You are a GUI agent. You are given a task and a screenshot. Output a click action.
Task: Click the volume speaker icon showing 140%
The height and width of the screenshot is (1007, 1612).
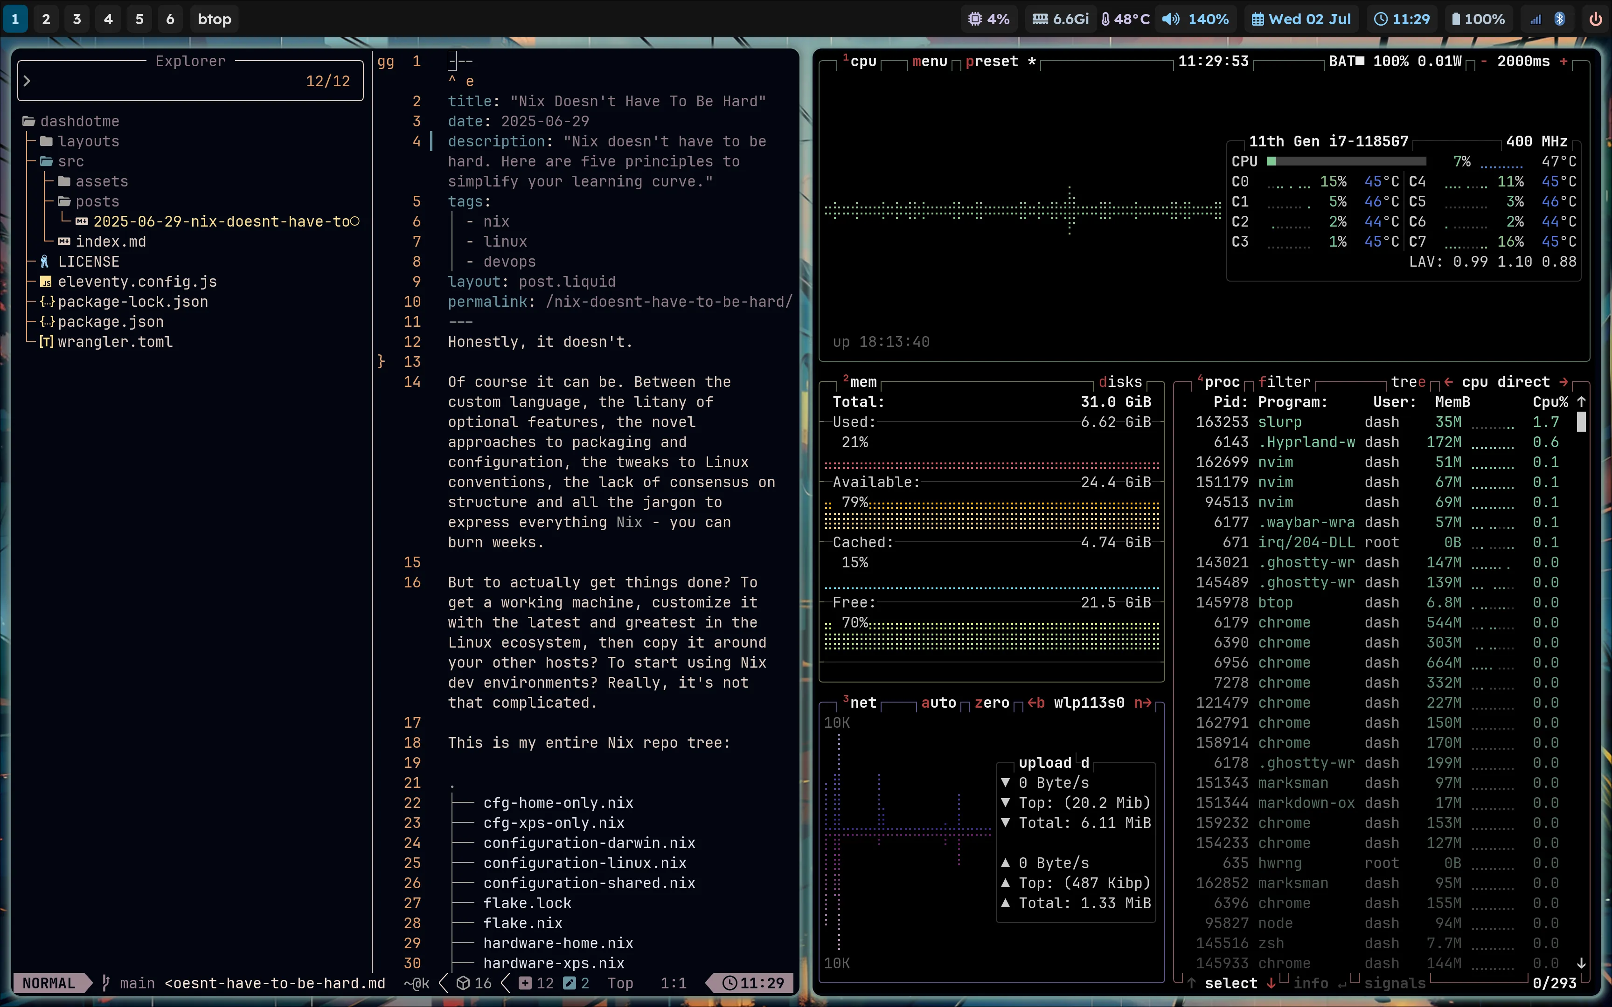1170,19
